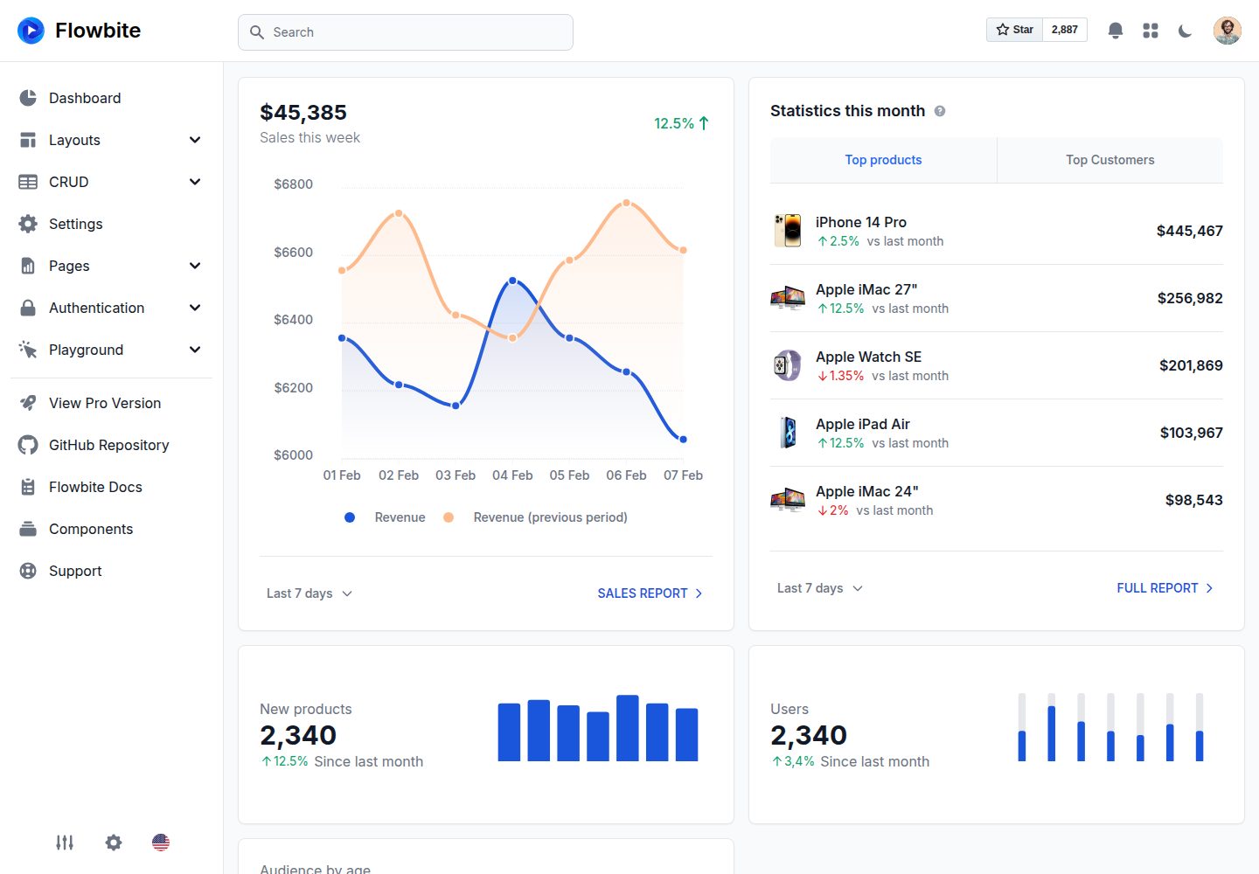Click the Support lifebuoy icon
1259x874 pixels.
point(28,571)
